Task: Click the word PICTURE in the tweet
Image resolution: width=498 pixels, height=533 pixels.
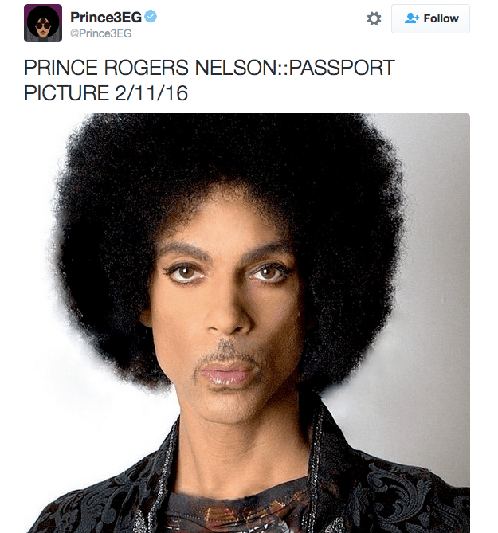Action: click(x=66, y=93)
